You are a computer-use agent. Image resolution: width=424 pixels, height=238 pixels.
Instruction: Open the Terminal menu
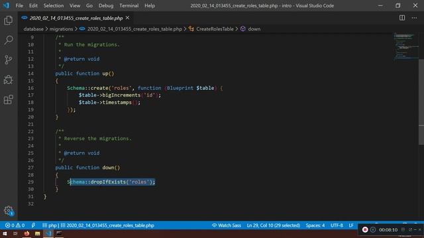click(129, 5)
